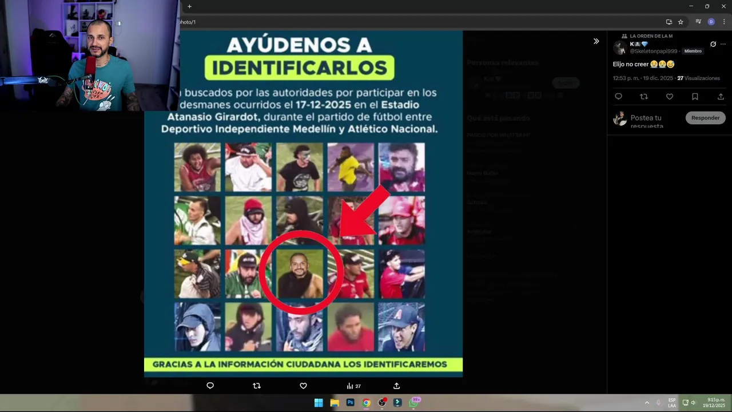732x412 pixels.
Task: Open the Windows Start menu
Action: coord(319,403)
